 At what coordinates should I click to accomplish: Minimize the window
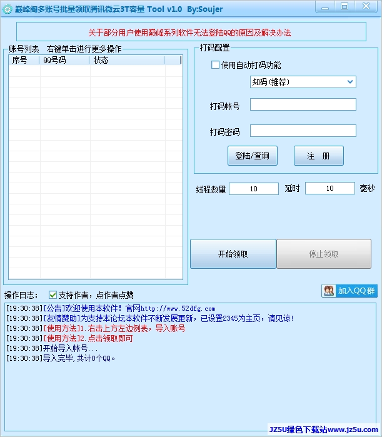click(325, 7)
